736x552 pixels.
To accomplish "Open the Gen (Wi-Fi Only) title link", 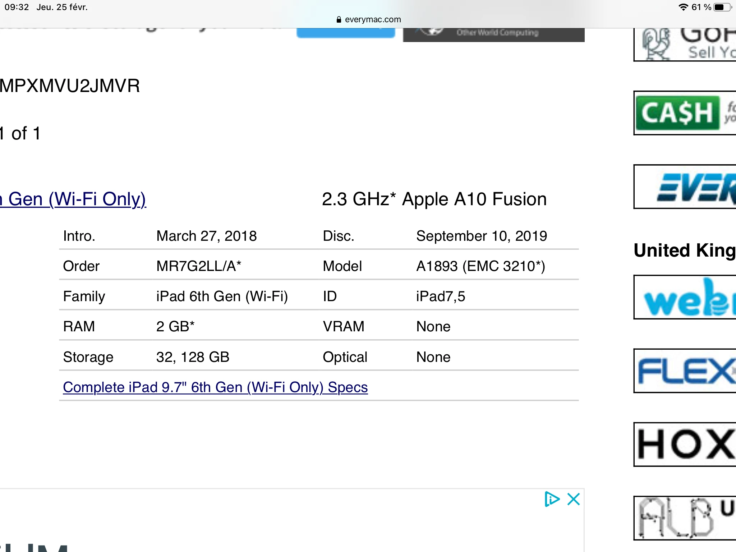I will point(73,199).
